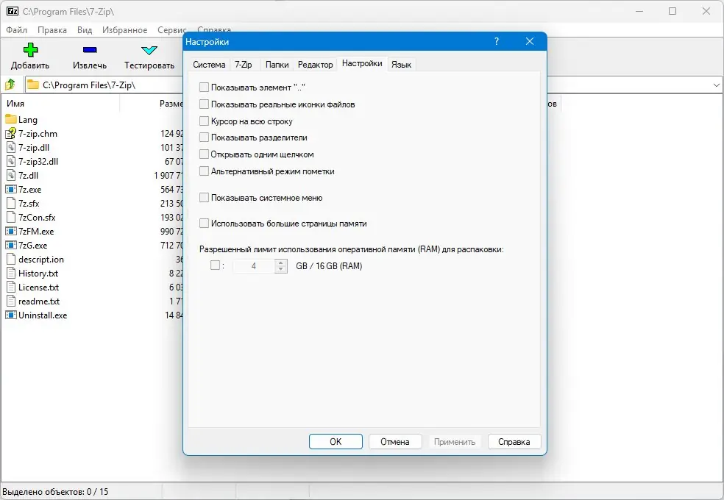Check Показывать реальные иконки файлов
The height and width of the screenshot is (500, 724).
(x=204, y=104)
